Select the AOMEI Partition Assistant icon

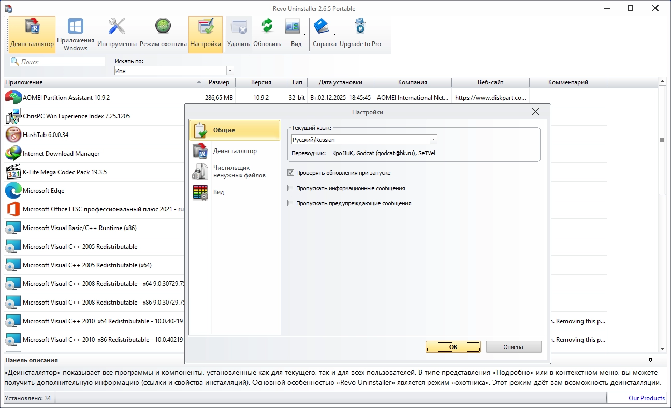point(13,97)
